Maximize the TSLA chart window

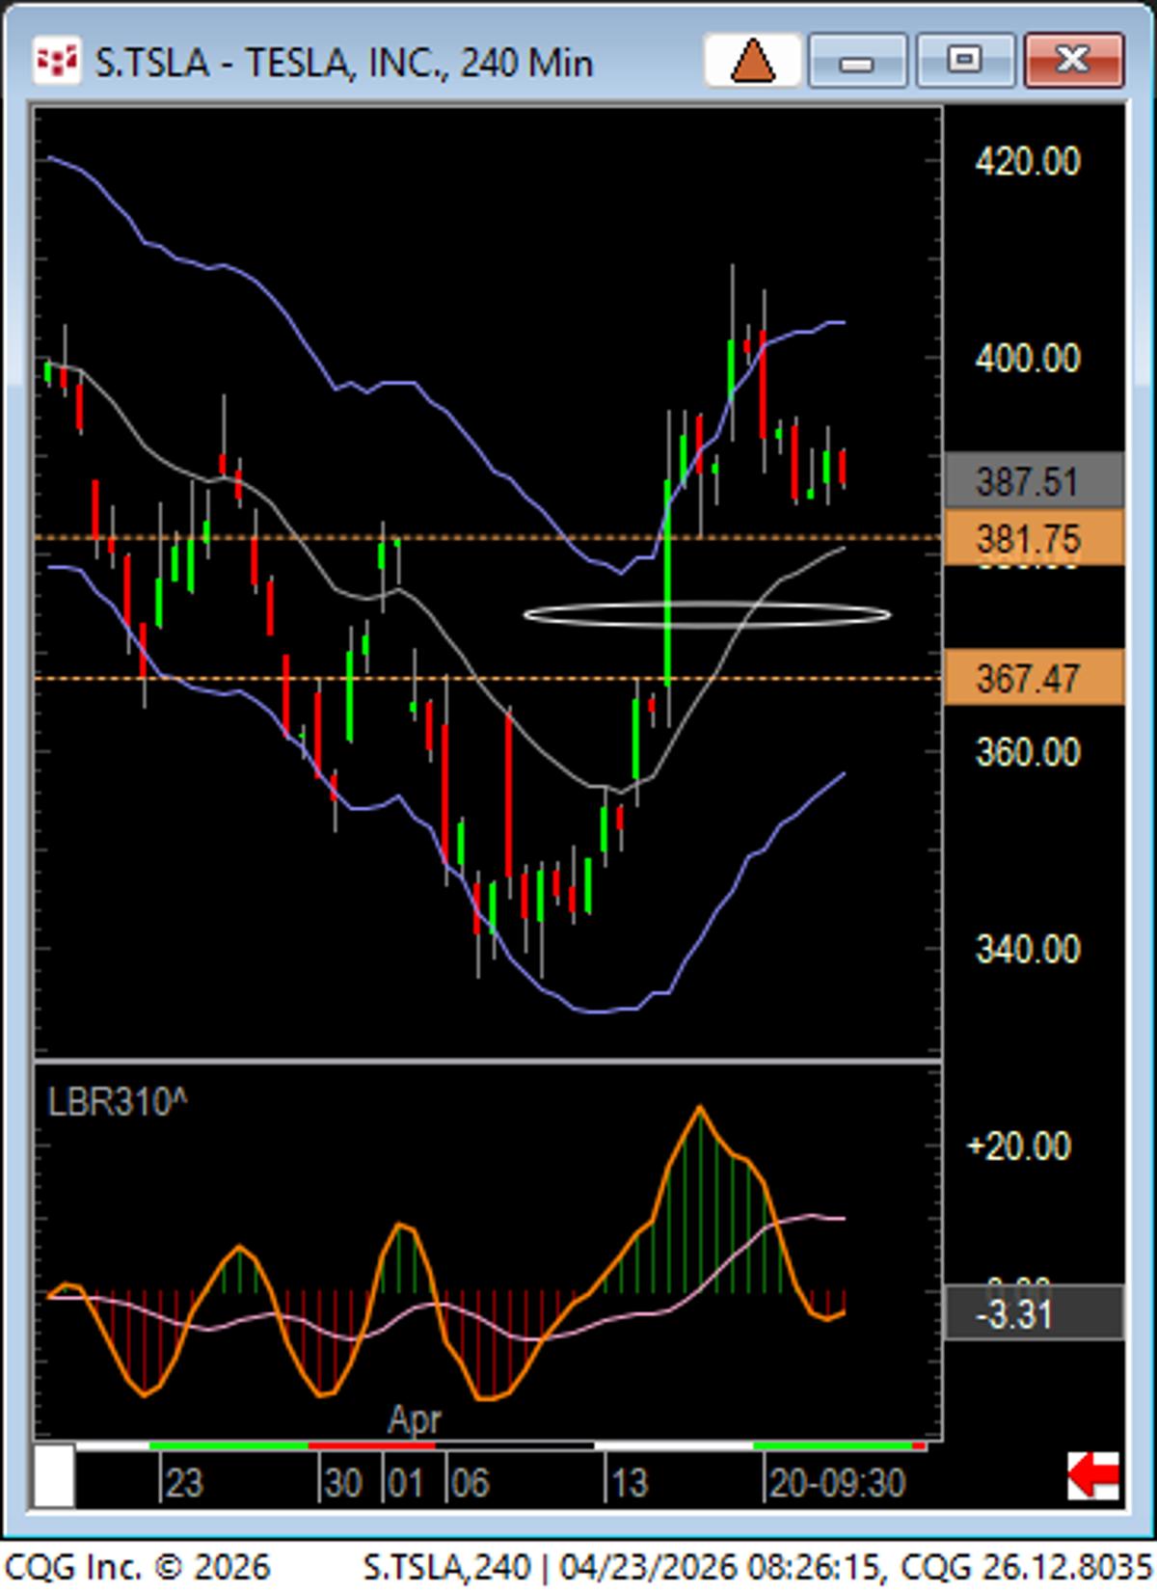964,62
